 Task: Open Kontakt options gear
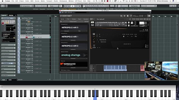point(124,16)
